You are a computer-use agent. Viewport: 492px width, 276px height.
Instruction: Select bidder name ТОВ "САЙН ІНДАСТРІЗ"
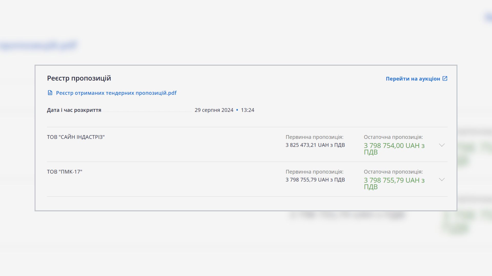point(76,137)
